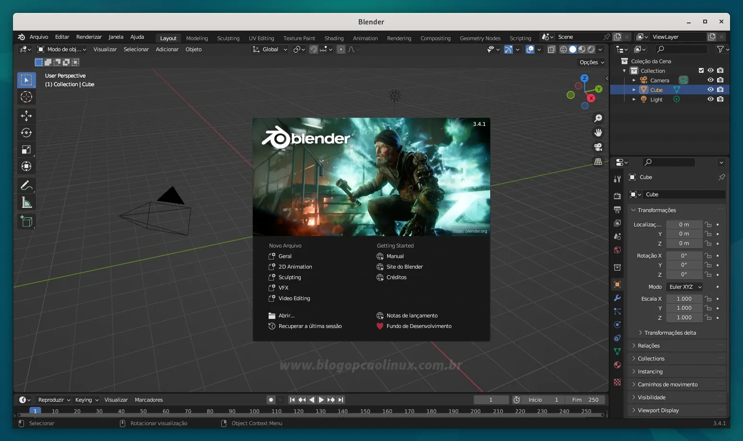Open the Output properties tab
Image resolution: width=743 pixels, height=441 pixels.
coord(617,209)
